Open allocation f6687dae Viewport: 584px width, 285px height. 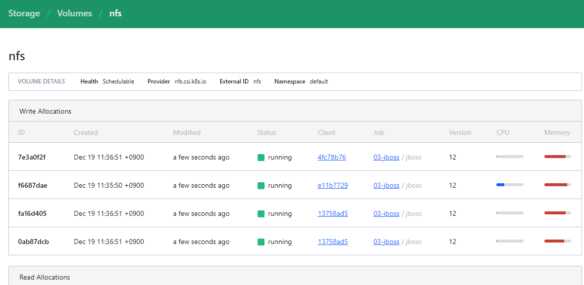pyautogui.click(x=33, y=186)
